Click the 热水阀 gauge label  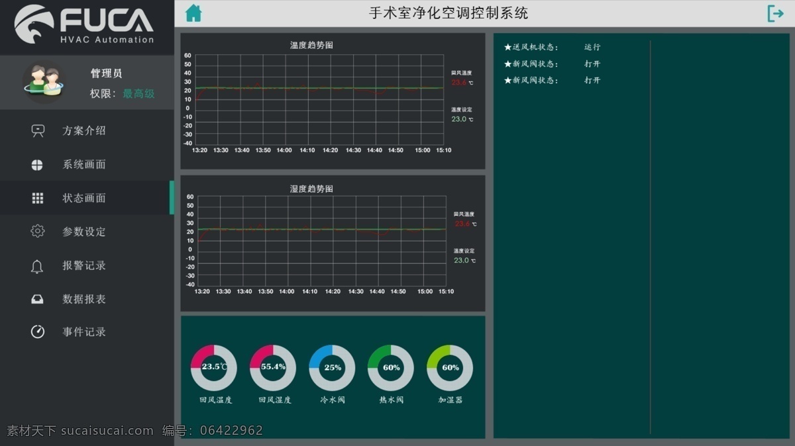391,400
